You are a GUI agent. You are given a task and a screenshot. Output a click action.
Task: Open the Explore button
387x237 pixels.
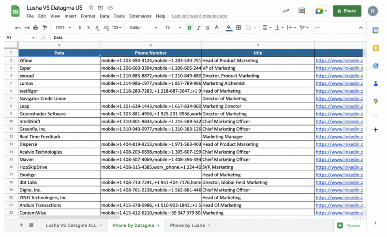pos(349,226)
